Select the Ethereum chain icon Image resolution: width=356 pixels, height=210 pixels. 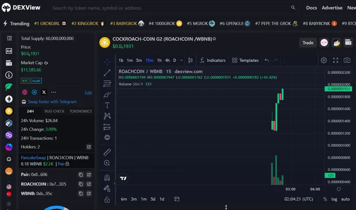point(9,99)
